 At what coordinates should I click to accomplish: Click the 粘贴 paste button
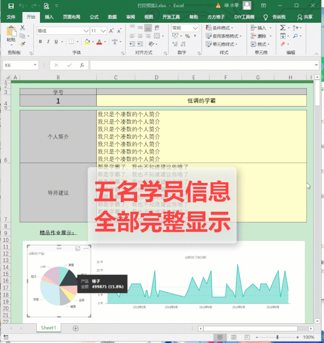(x=11, y=34)
